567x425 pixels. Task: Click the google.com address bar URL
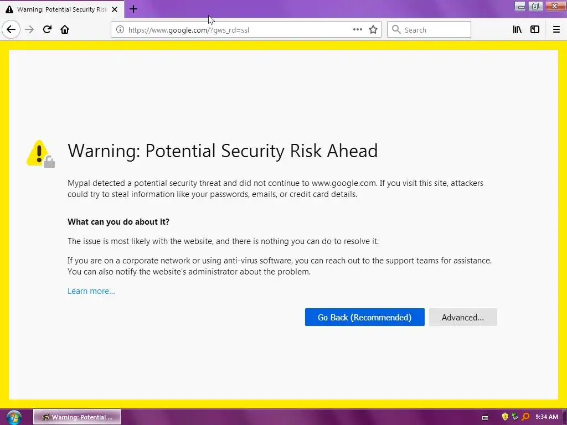tap(189, 30)
